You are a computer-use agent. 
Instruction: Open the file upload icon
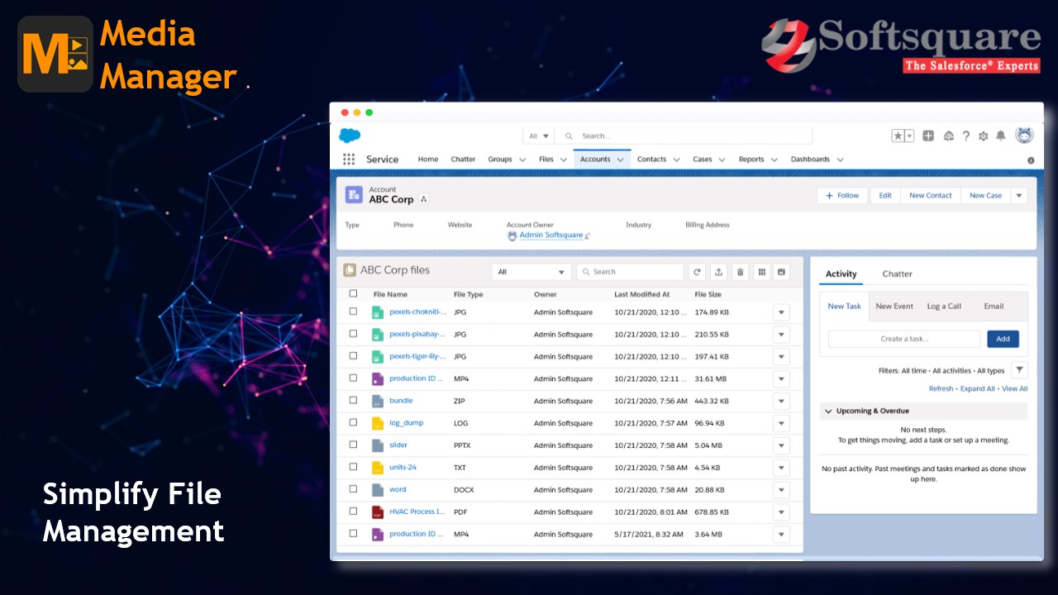tap(718, 271)
